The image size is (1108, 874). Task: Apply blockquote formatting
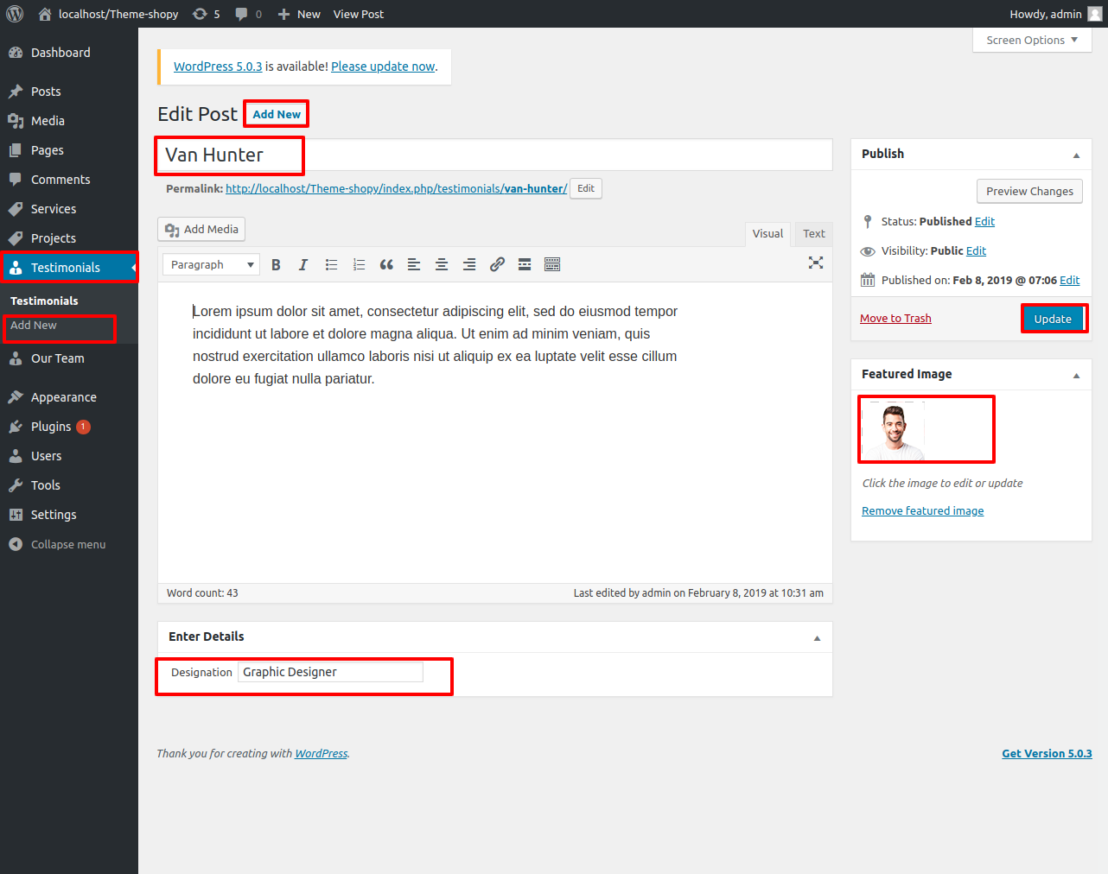(386, 265)
